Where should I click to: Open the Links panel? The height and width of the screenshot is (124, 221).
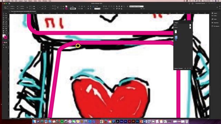point(214,16)
